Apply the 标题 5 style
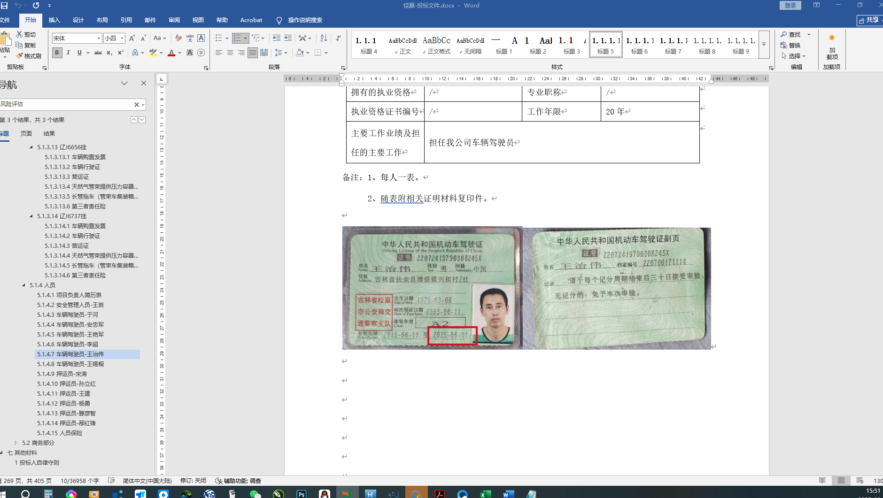This screenshot has height=498, width=883. click(606, 45)
